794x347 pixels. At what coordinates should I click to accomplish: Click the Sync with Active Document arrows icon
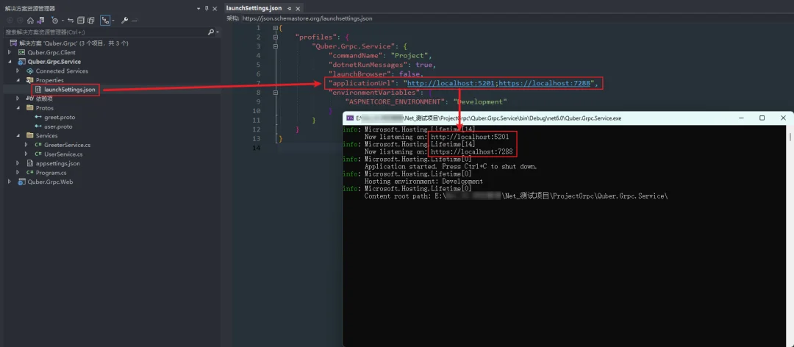[71, 21]
